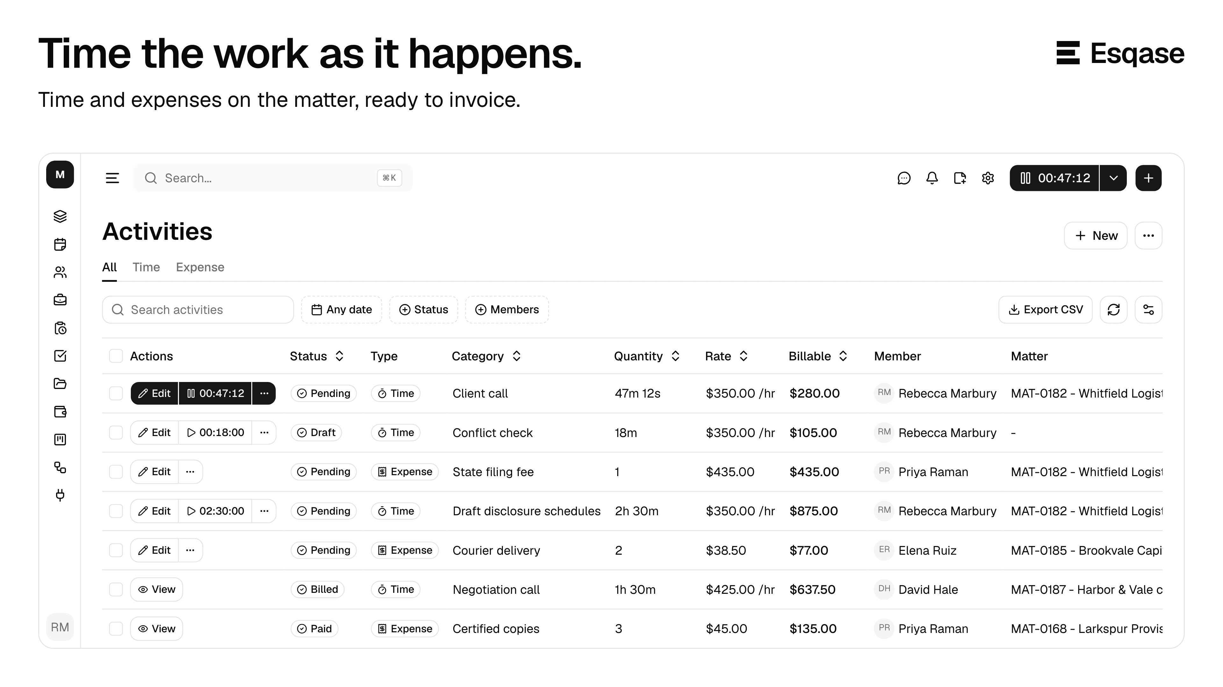1223x687 pixels.
Task: Open the contacts people icon in the sidebar
Action: (x=60, y=272)
